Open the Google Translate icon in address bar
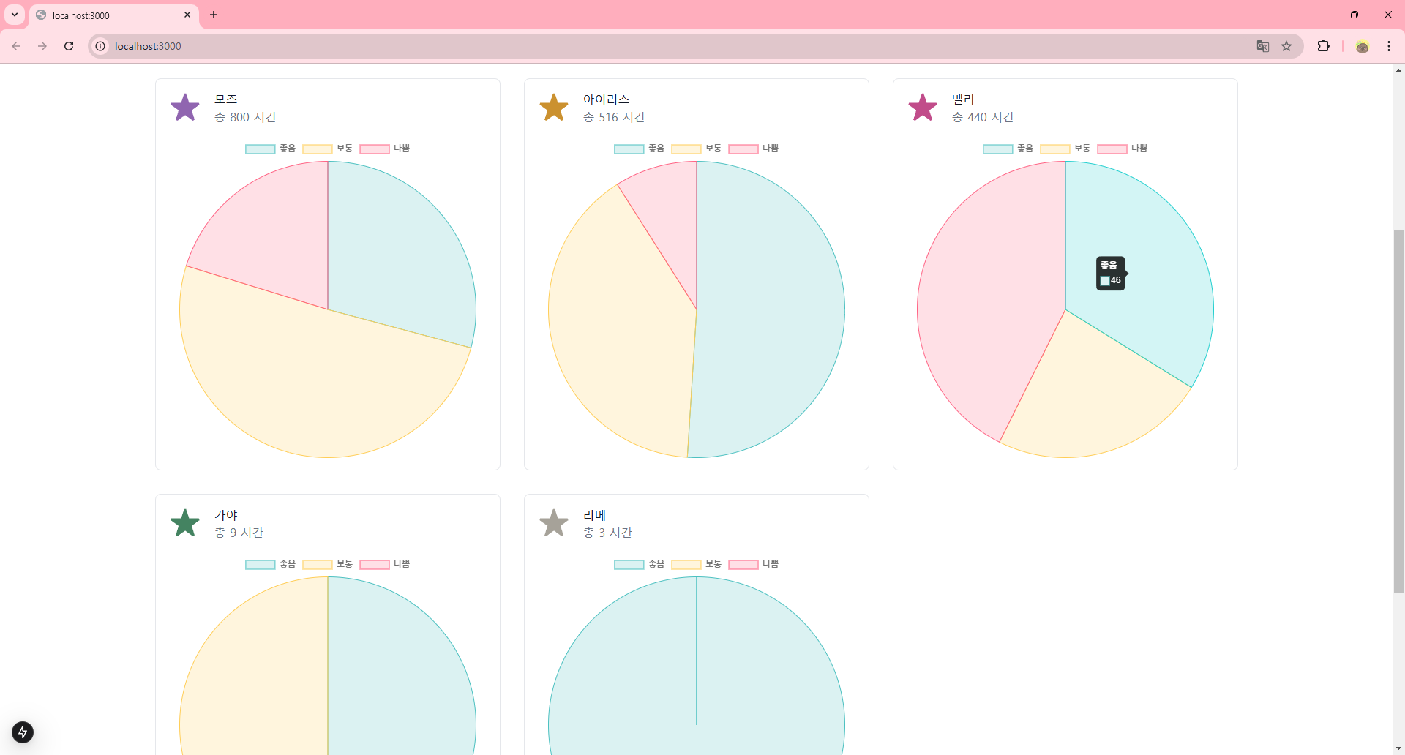 pos(1263,46)
